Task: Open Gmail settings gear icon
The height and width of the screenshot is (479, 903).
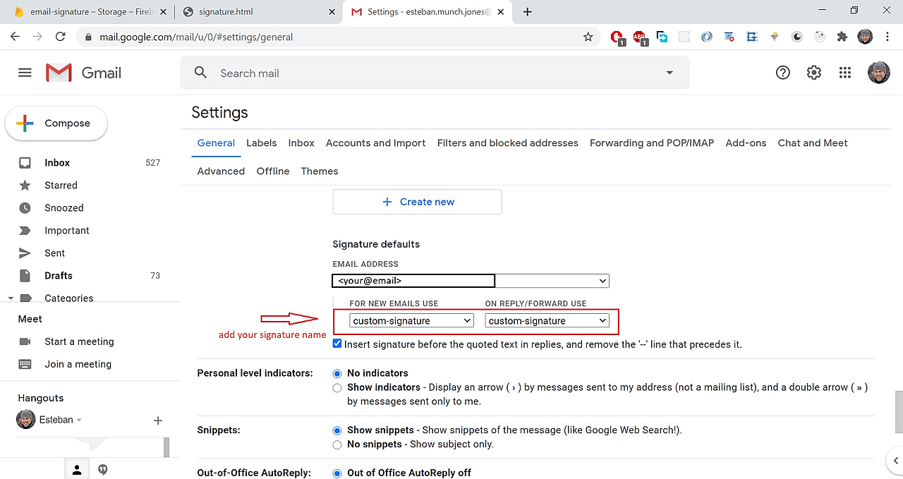Action: click(x=813, y=72)
